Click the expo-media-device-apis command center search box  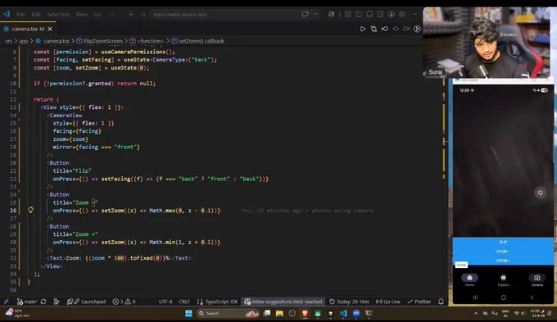224,14
